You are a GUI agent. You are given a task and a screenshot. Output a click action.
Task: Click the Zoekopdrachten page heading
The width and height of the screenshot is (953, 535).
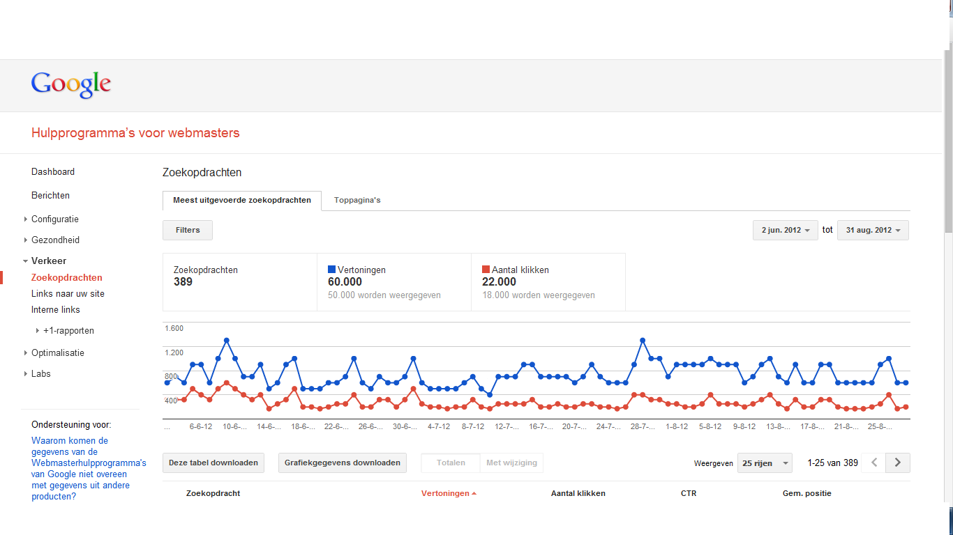tap(202, 173)
